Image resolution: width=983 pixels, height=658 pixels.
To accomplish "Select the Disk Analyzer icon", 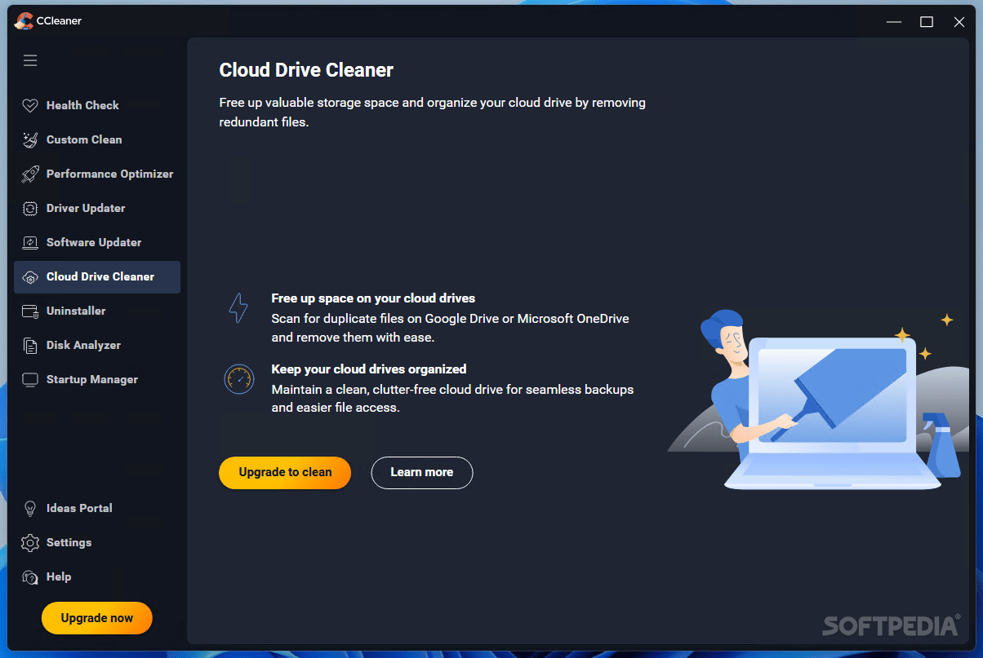I will pyautogui.click(x=30, y=345).
